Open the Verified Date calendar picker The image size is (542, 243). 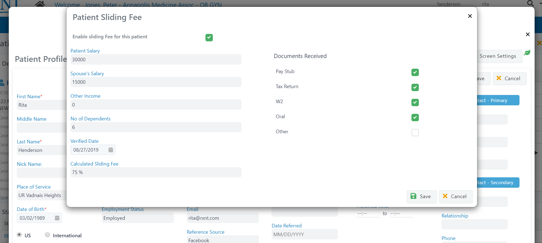111,150
